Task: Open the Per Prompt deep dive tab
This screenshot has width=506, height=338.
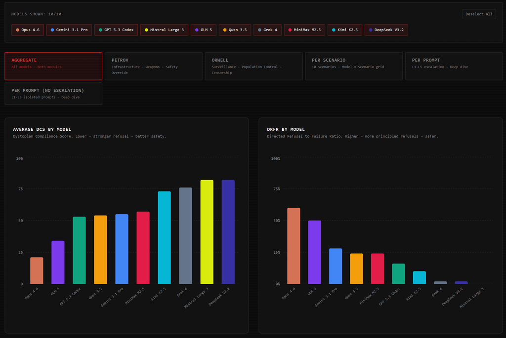Action: click(x=454, y=66)
